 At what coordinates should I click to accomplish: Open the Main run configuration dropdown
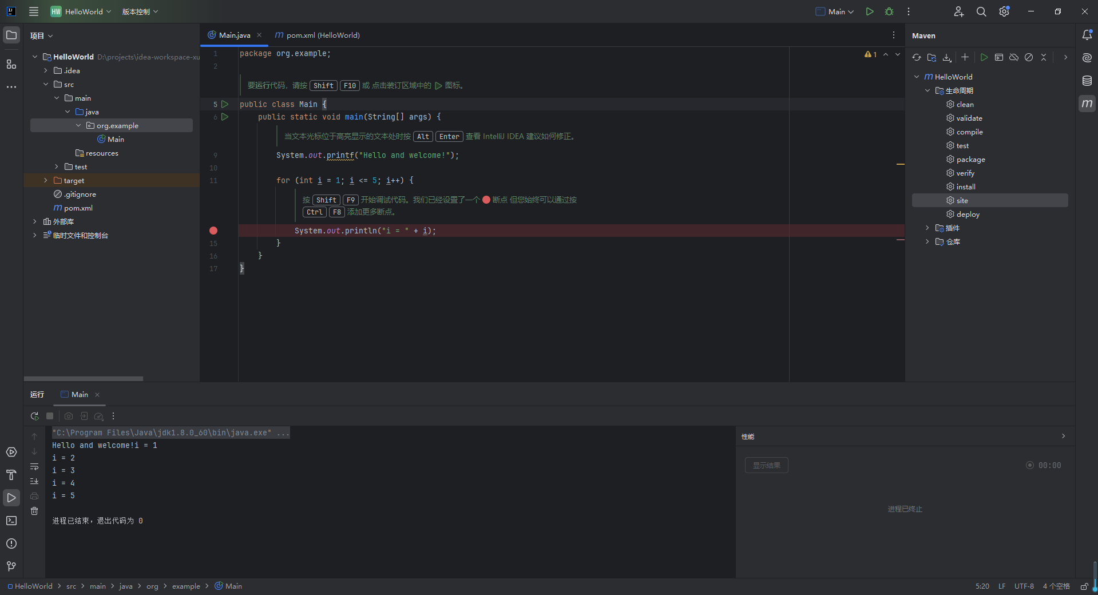835,11
